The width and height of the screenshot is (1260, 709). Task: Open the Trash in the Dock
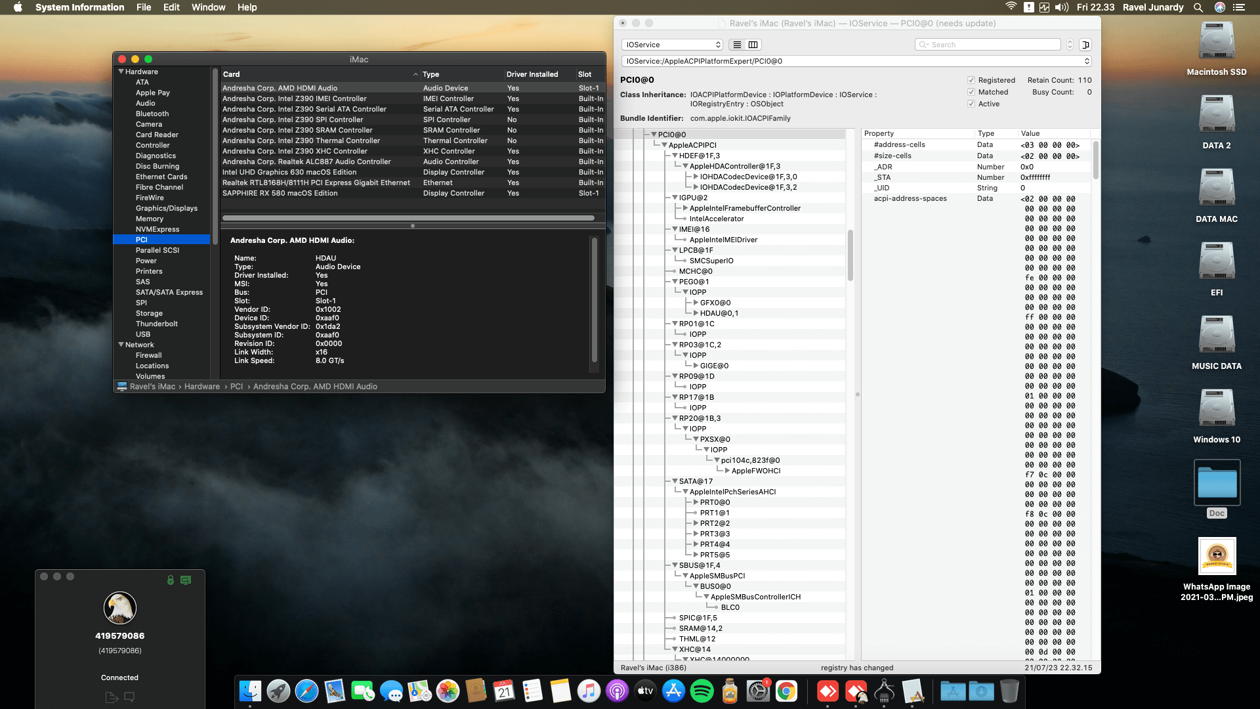tap(1009, 691)
